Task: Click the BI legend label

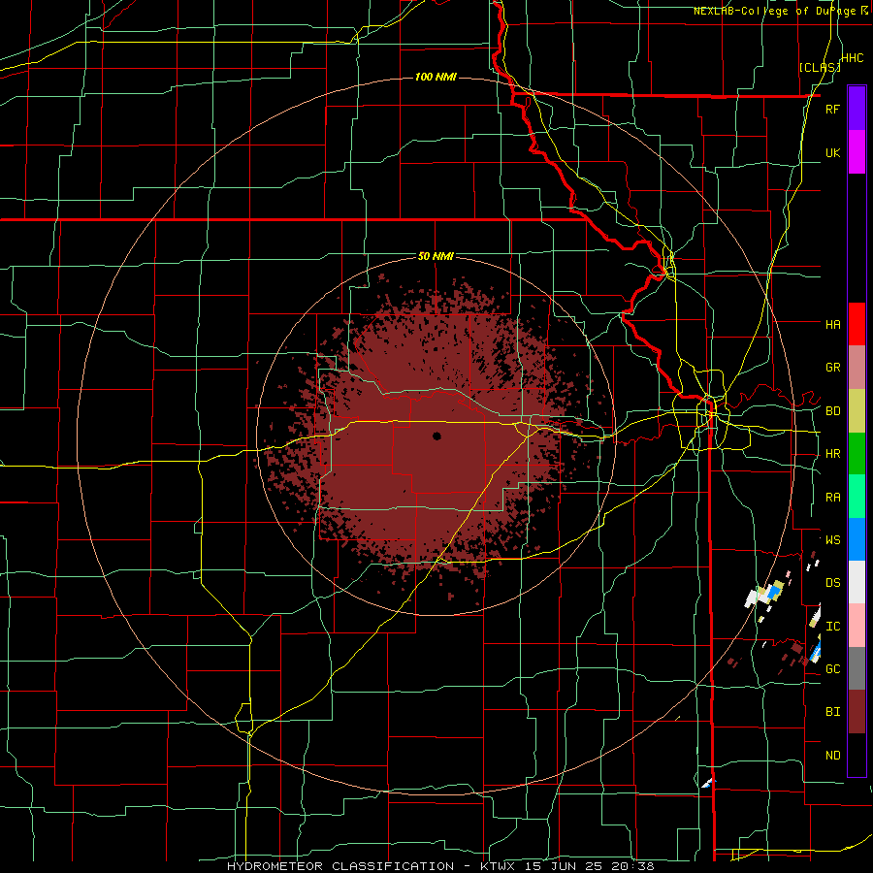Action: coord(832,712)
